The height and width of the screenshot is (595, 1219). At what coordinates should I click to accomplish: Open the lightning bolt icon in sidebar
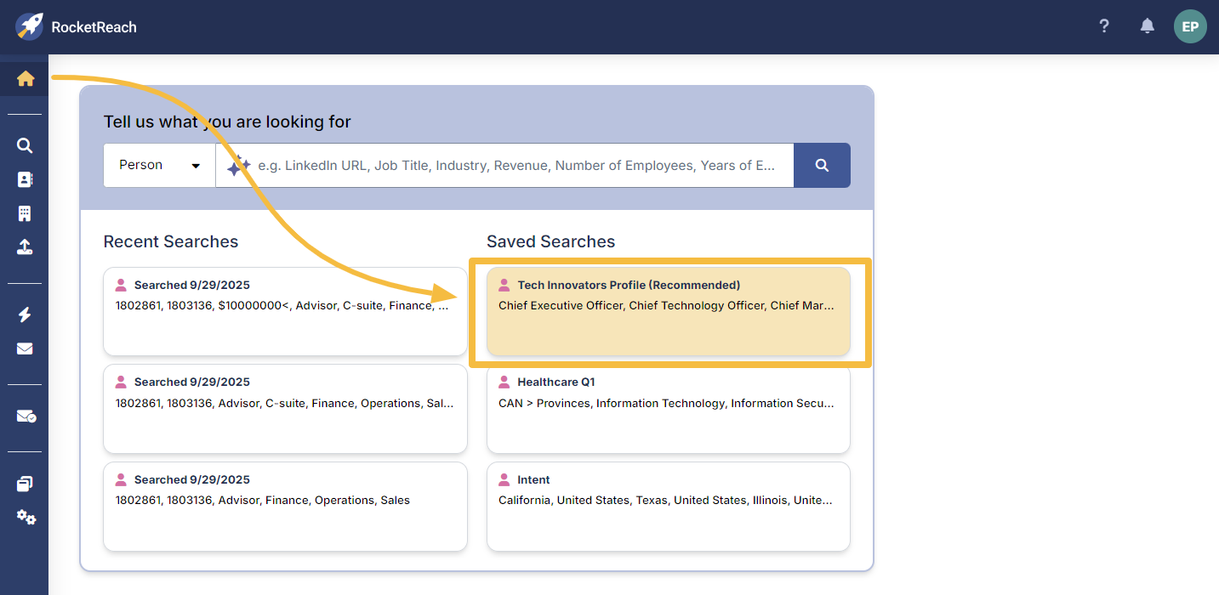[25, 314]
